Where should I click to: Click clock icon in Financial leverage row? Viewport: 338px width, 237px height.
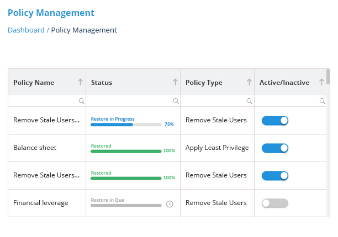(x=170, y=204)
